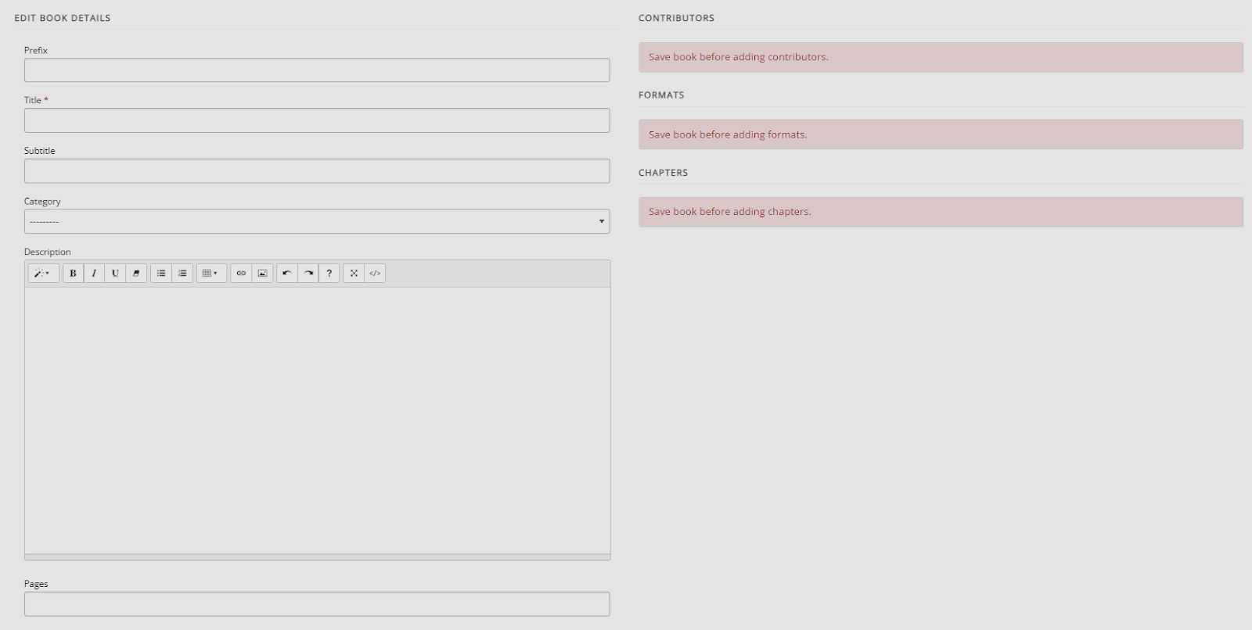Click the FORMATS section heading
Viewport: 1252px width, 630px height.
(x=661, y=95)
